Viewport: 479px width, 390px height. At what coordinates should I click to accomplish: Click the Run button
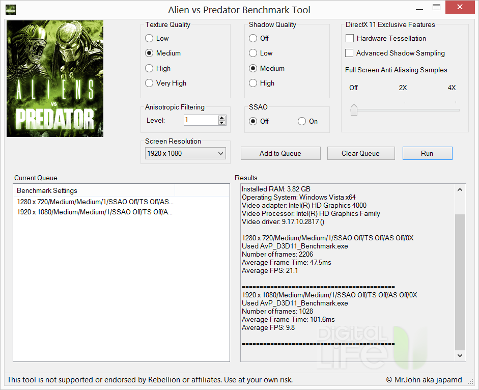point(428,153)
